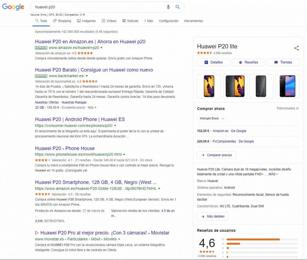Click the star icon beside Competition

coord(84,14)
